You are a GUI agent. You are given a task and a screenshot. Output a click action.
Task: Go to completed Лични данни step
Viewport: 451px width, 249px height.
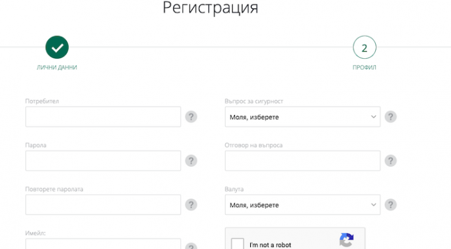(x=57, y=47)
